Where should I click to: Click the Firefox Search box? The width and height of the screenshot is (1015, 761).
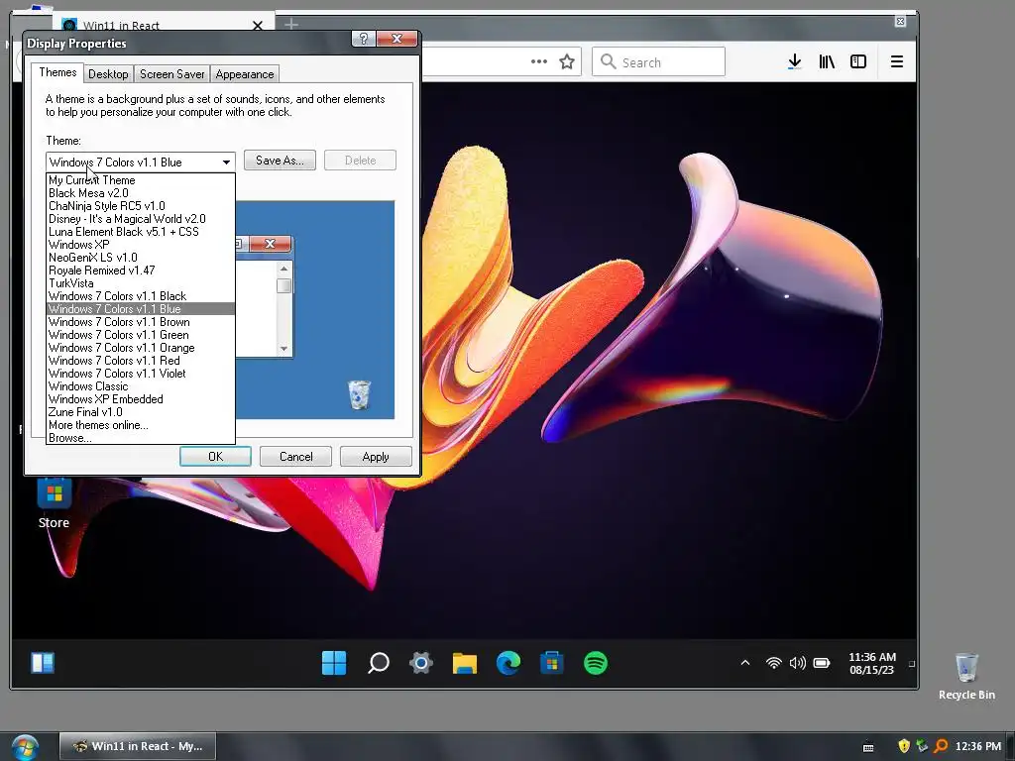658,61
